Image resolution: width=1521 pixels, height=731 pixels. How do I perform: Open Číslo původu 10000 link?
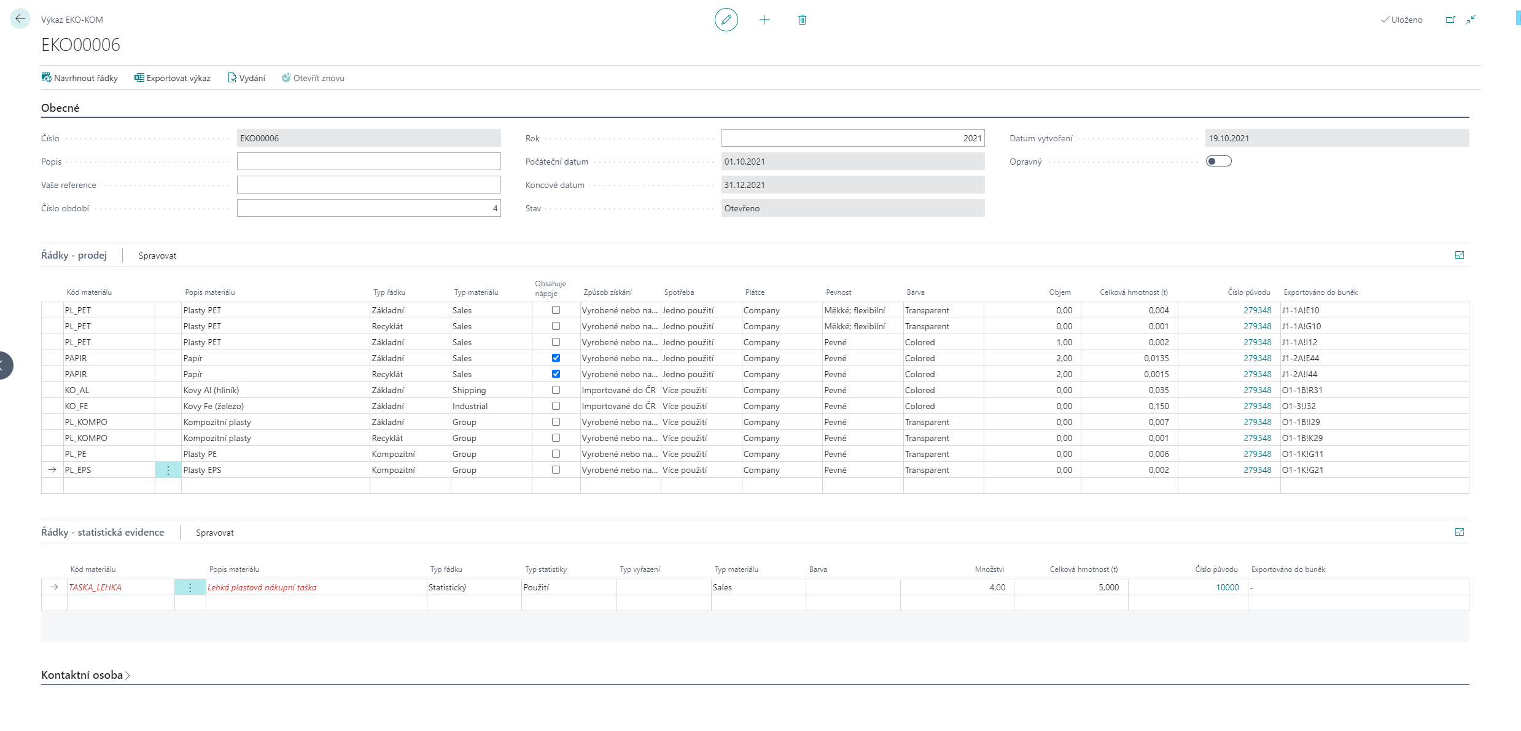pos(1227,587)
